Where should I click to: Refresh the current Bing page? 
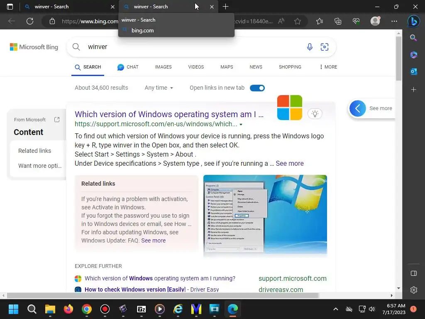point(30,21)
